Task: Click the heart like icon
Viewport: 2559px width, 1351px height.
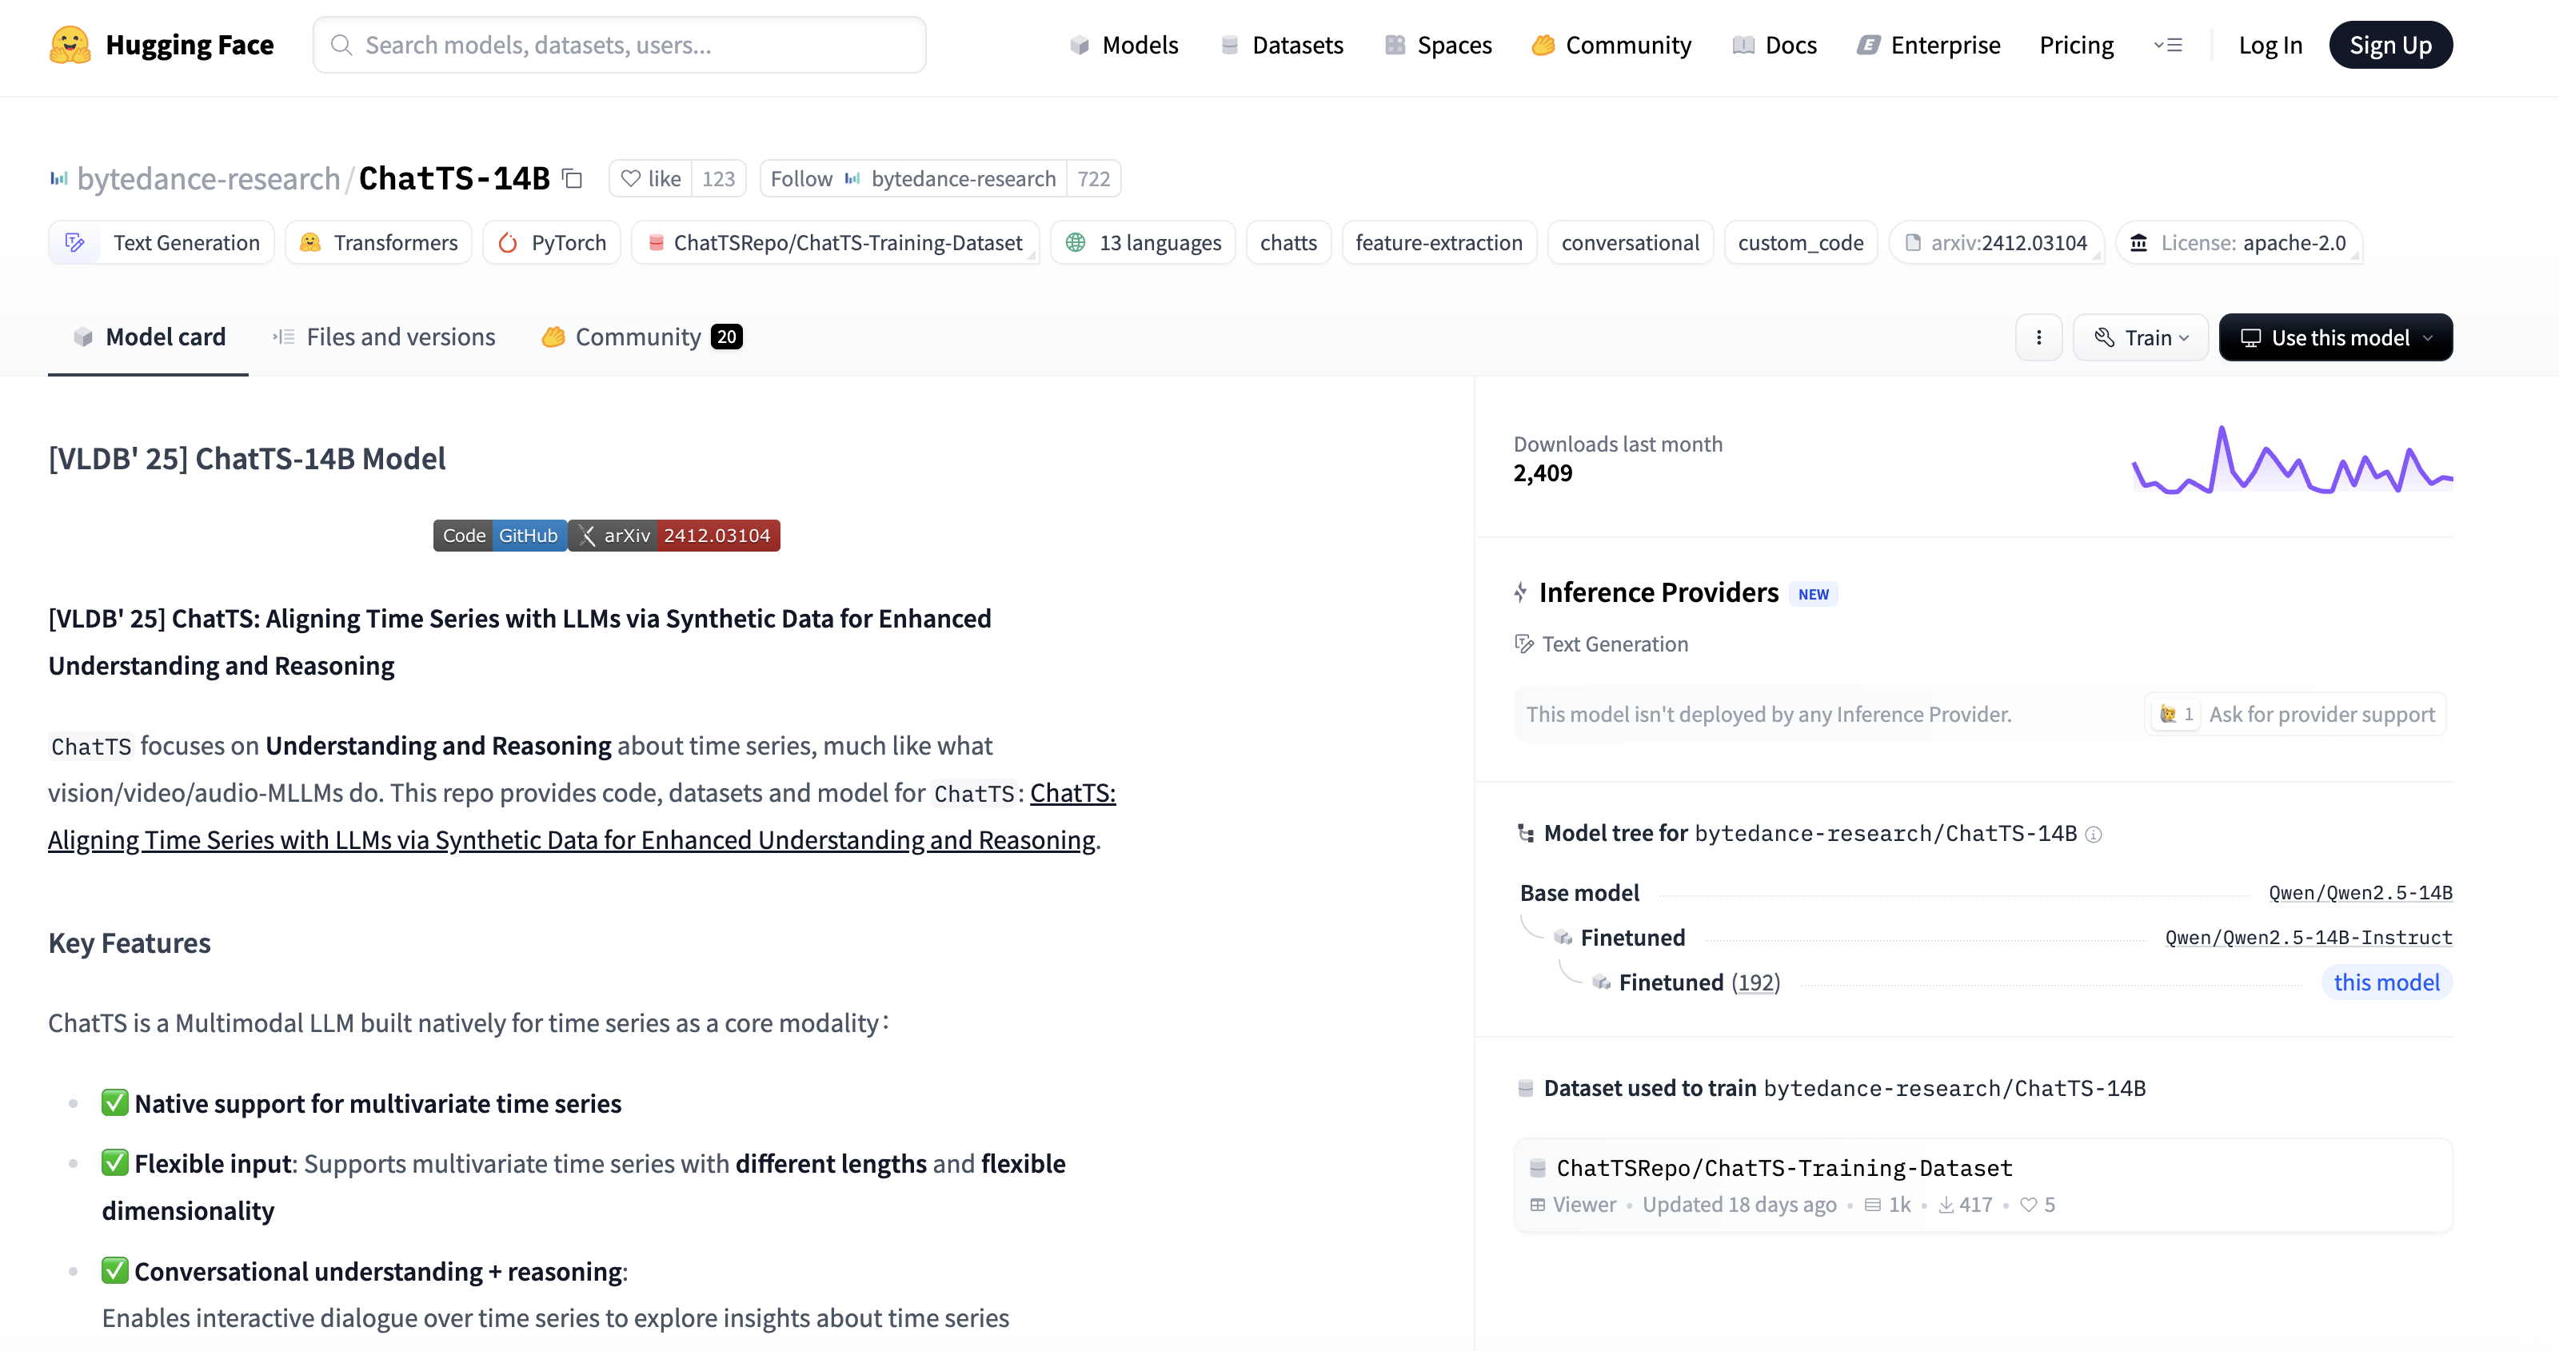Action: 630,179
